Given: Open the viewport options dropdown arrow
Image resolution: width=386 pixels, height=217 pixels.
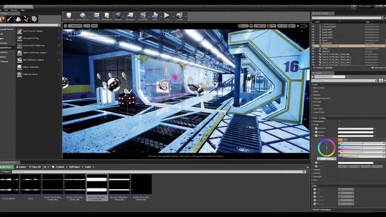Looking at the screenshot, I should coord(66,25).
